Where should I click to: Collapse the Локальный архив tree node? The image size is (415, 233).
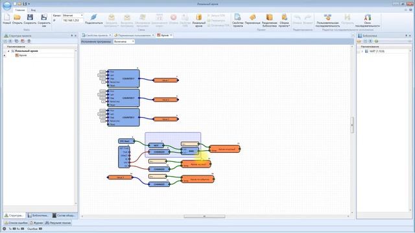[x=8, y=51]
